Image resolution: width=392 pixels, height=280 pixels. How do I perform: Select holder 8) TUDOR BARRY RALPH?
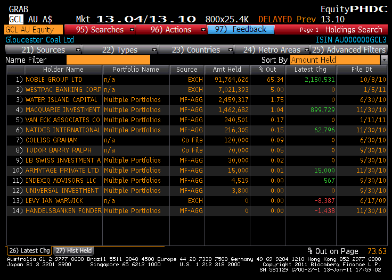(59, 150)
